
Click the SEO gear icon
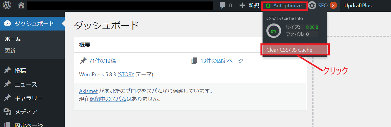coord(312,6)
